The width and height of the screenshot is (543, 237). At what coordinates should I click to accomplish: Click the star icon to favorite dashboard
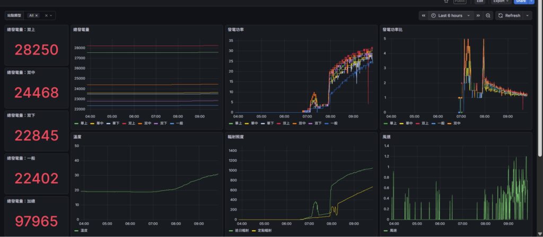coord(446,1)
